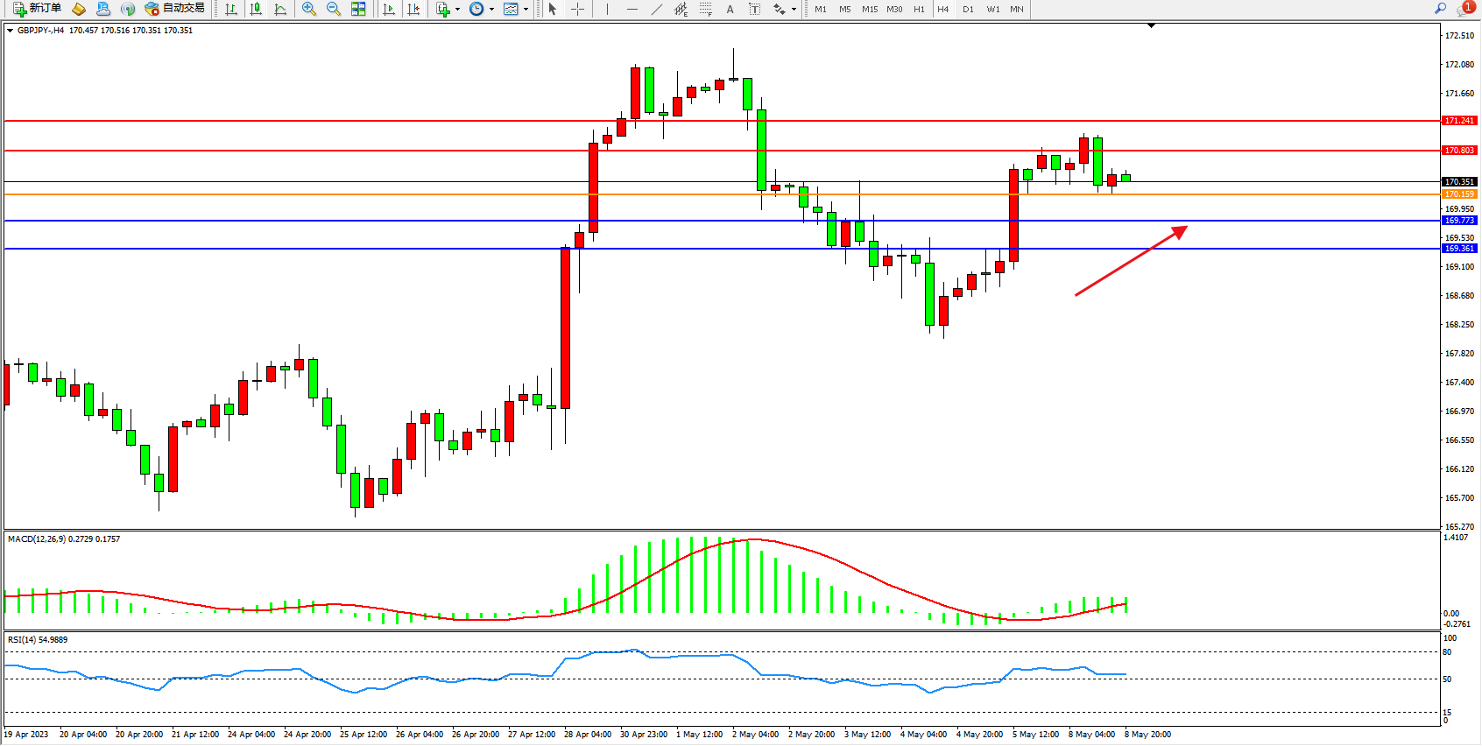
Task: Open the indicators list dropdown arrow
Action: pyautogui.click(x=457, y=10)
